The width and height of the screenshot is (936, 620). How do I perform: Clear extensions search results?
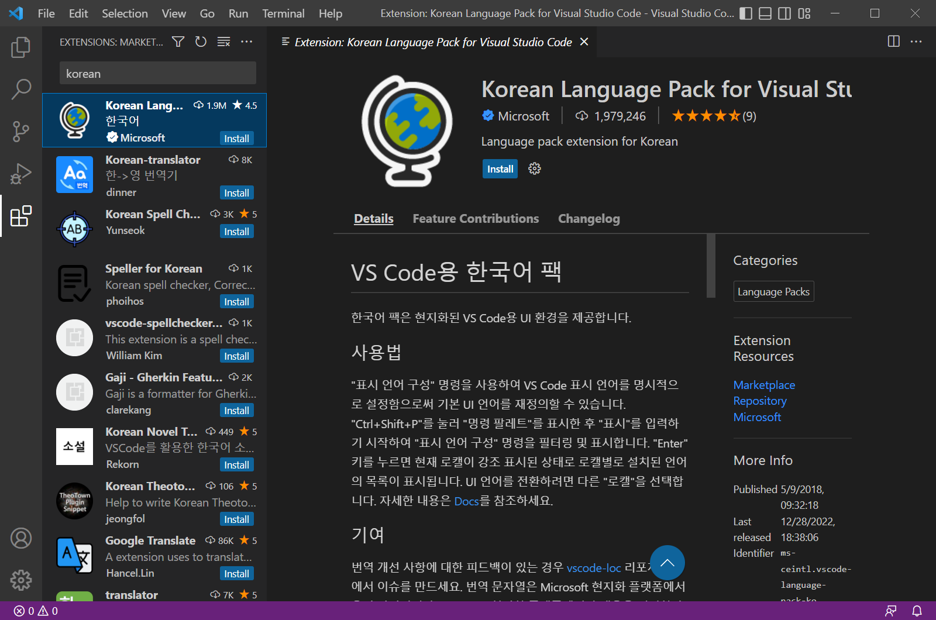click(x=223, y=42)
